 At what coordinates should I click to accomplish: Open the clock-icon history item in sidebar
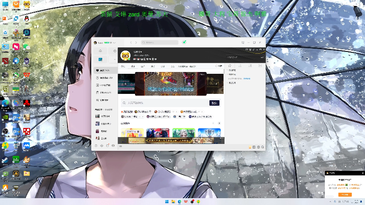(105, 78)
